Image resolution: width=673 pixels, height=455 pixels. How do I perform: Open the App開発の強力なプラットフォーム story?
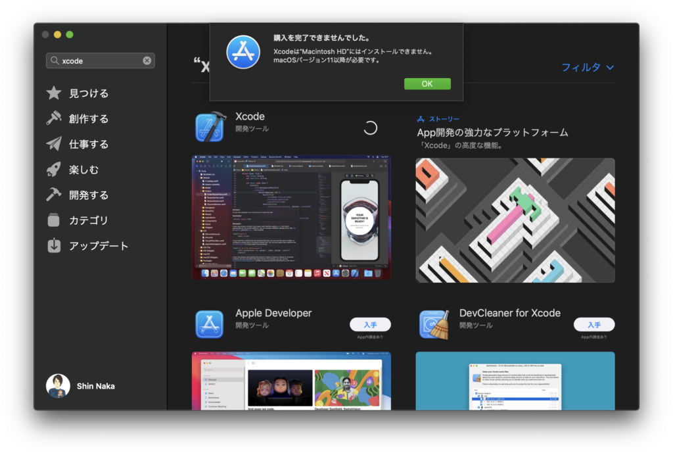point(515,220)
